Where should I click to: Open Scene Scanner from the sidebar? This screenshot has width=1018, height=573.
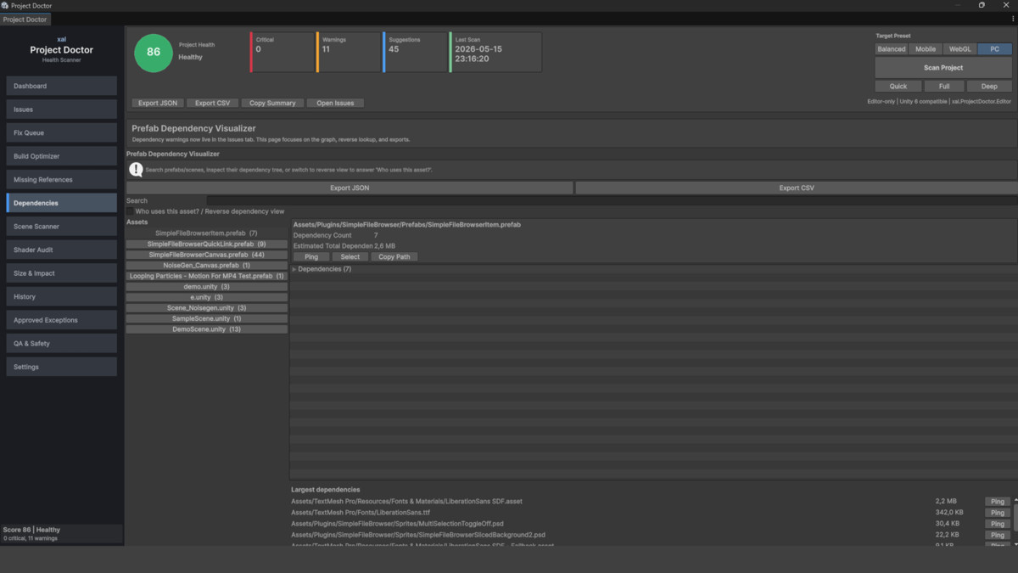[62, 227]
